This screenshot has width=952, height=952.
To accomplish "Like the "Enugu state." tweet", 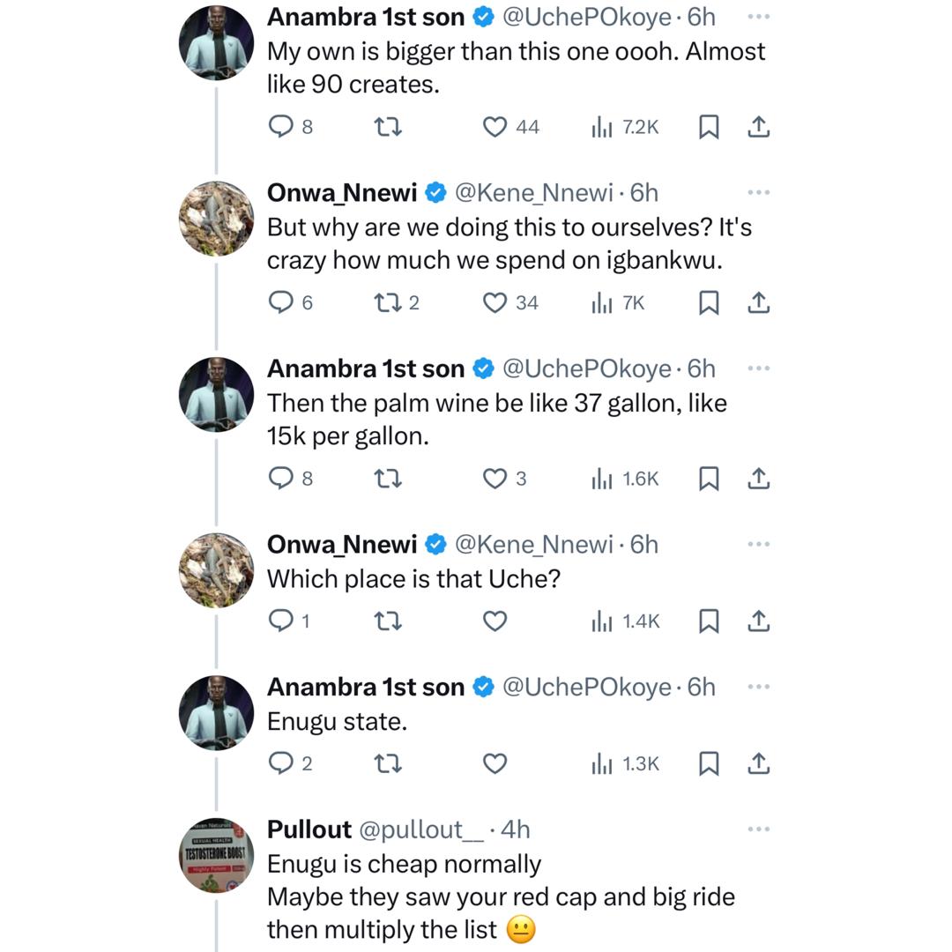I will 495,763.
